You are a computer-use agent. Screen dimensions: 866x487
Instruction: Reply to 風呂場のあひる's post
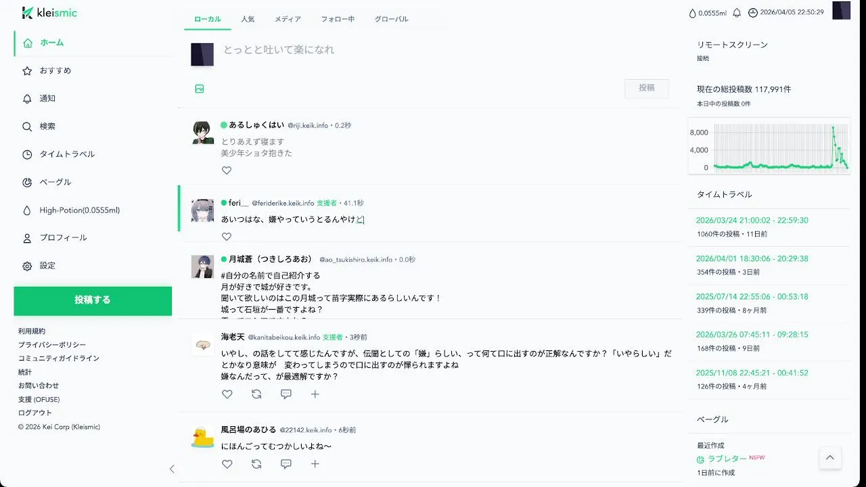click(x=286, y=464)
